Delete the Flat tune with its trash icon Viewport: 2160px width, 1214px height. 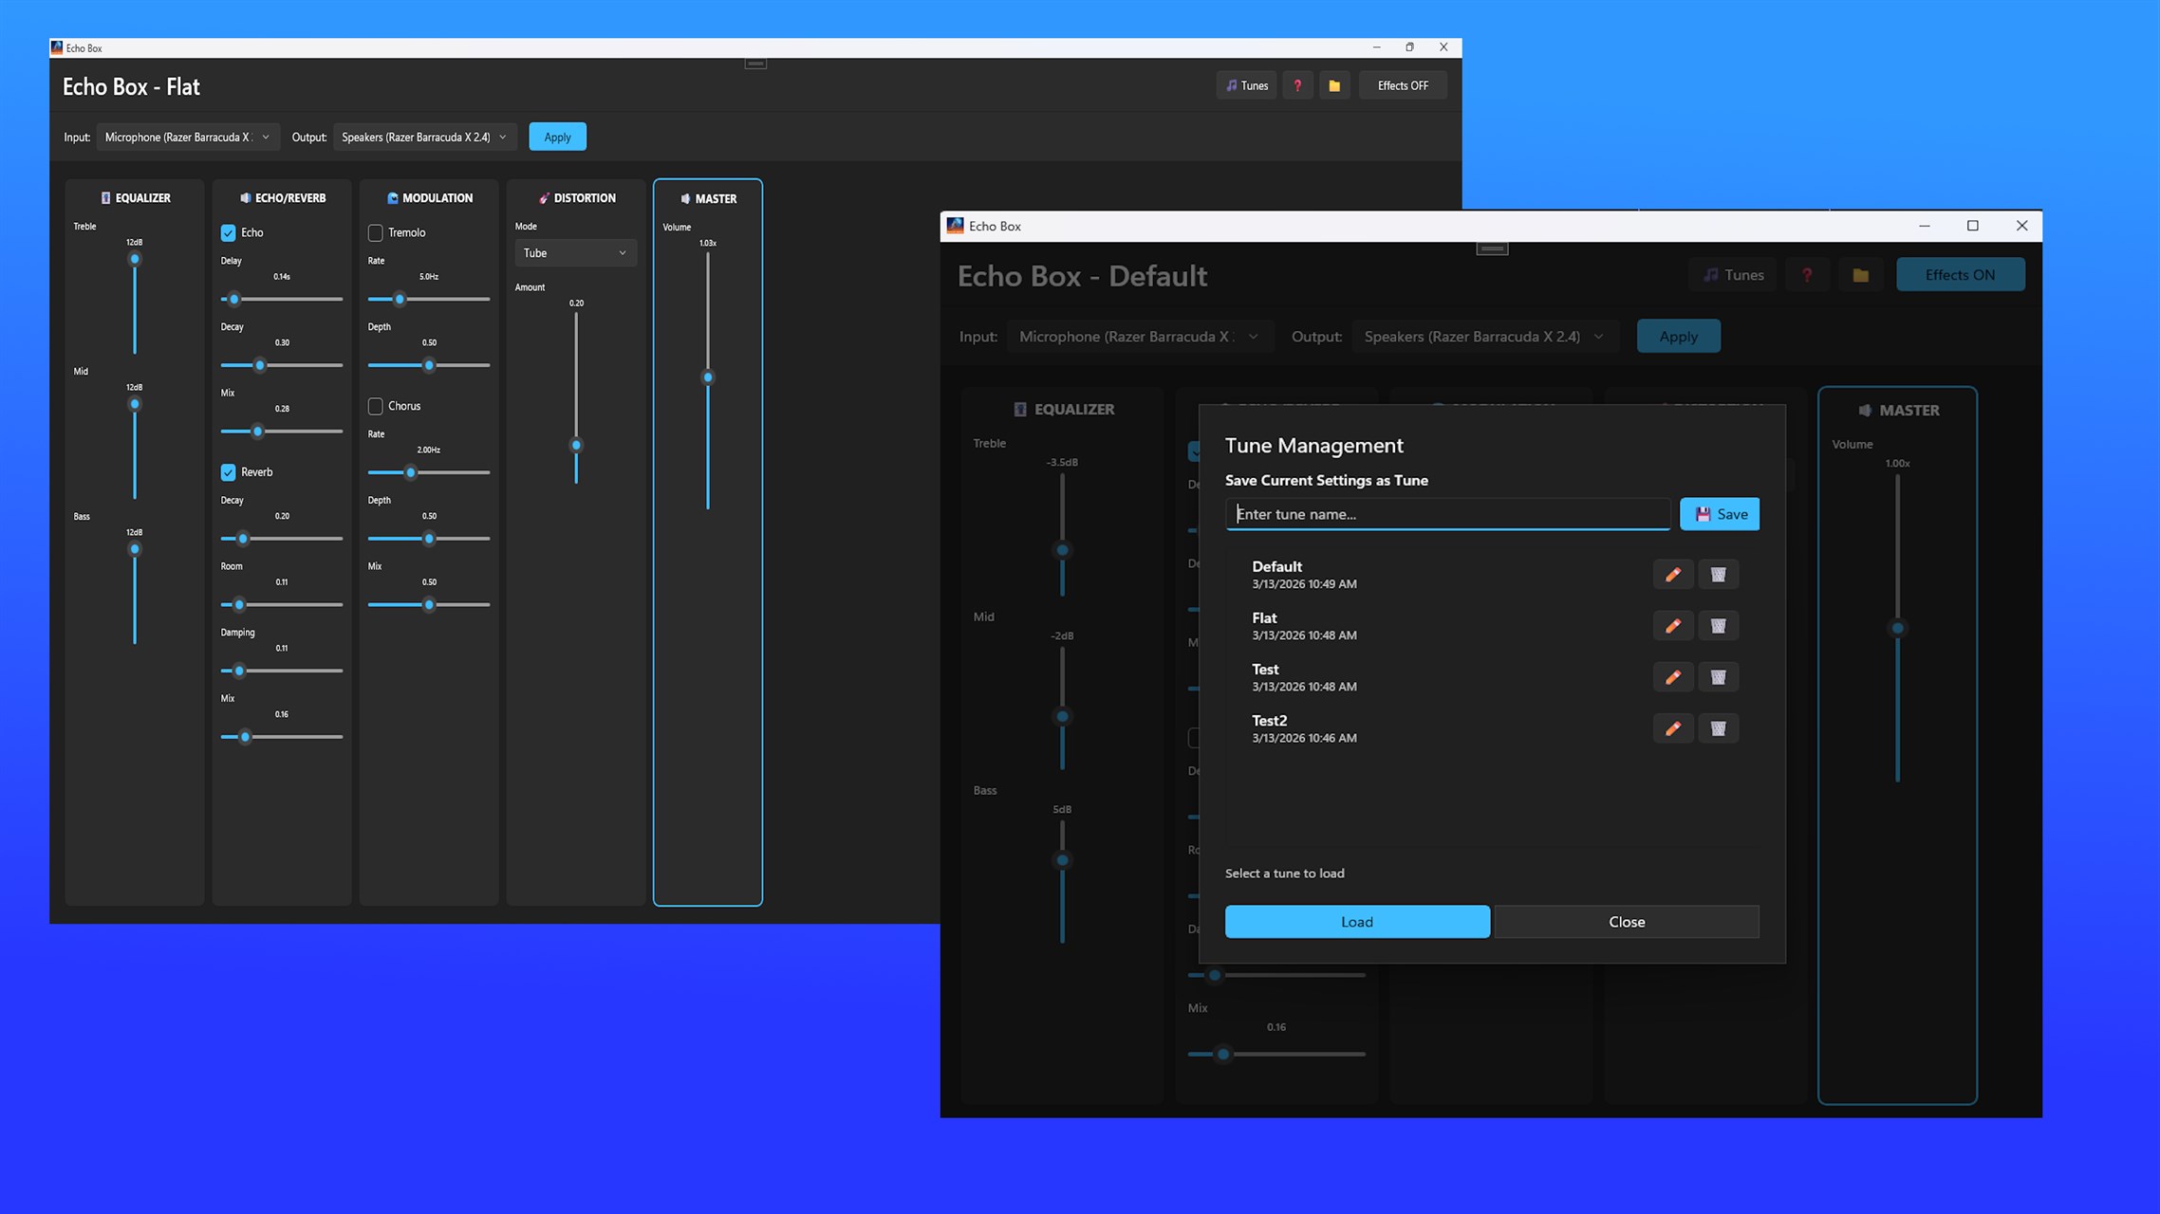(1718, 626)
